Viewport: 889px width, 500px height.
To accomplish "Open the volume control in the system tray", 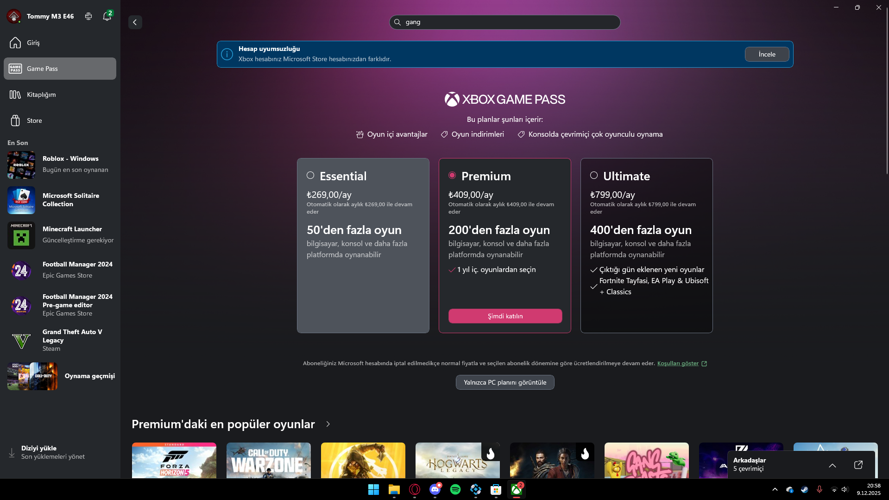I will 845,489.
